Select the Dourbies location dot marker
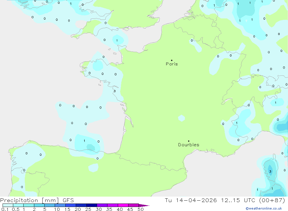 tap(189, 141)
